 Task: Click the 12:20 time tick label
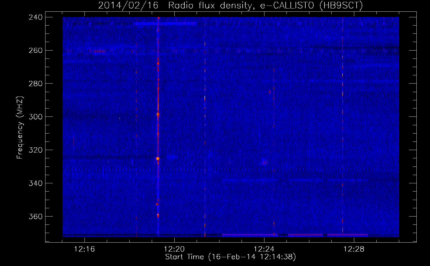pyautogui.click(x=174, y=249)
